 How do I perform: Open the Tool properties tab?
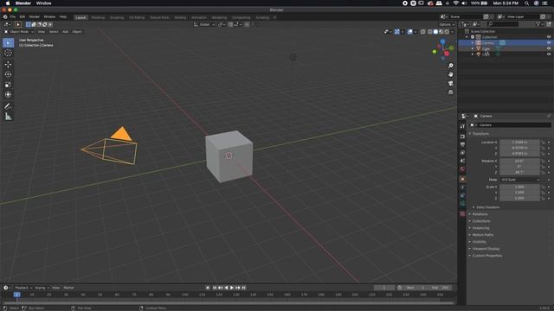(x=462, y=126)
